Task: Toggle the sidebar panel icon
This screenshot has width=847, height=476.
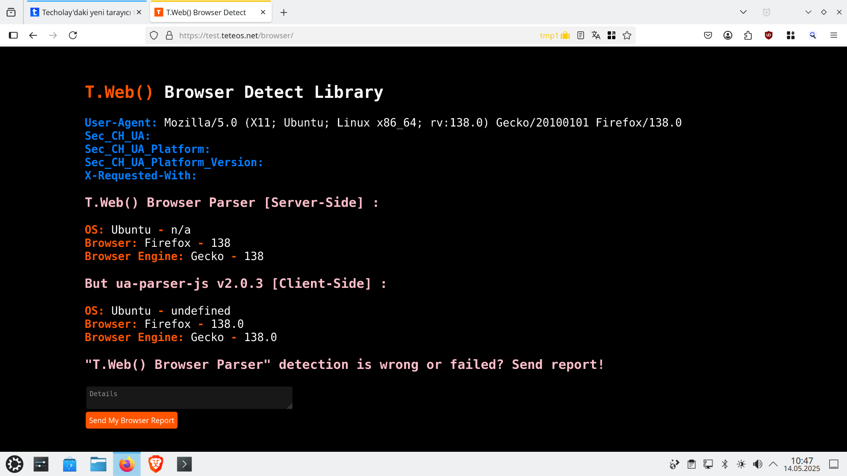Action: pos(13,35)
